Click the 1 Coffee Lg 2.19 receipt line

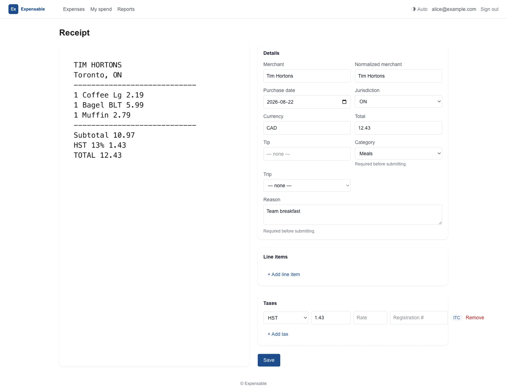click(108, 95)
